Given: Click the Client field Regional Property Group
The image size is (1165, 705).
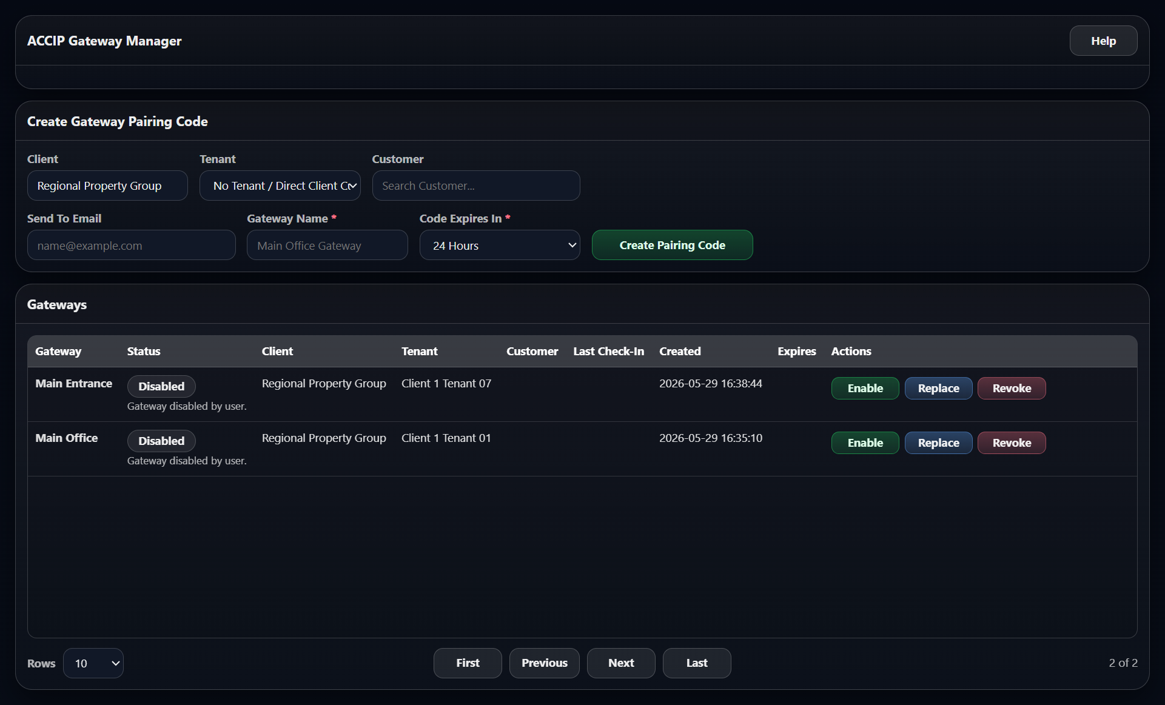Looking at the screenshot, I should click(x=107, y=185).
